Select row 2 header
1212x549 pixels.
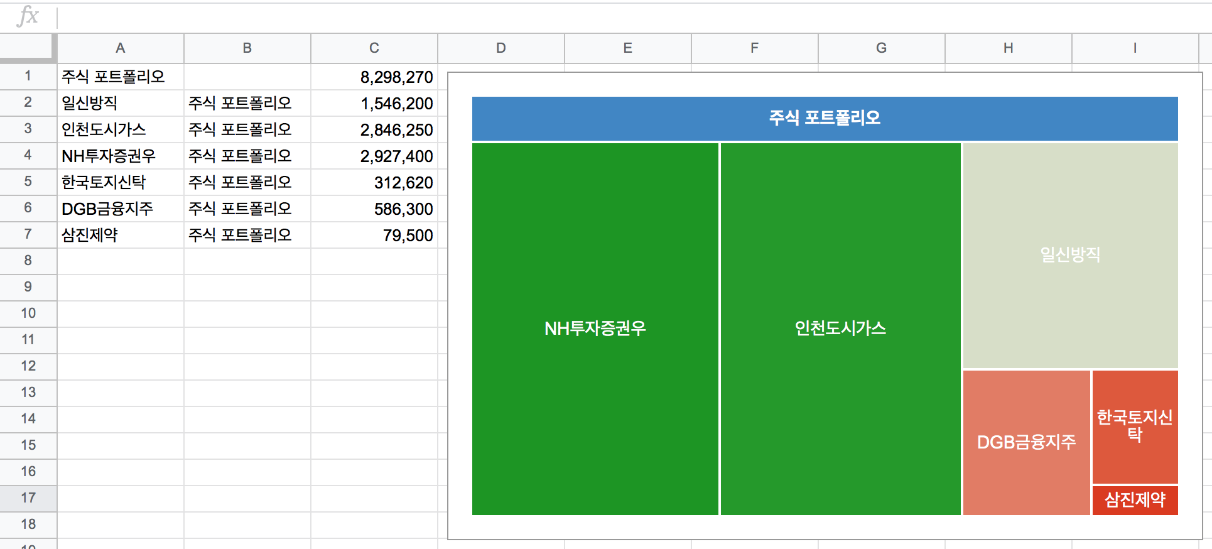click(x=28, y=102)
